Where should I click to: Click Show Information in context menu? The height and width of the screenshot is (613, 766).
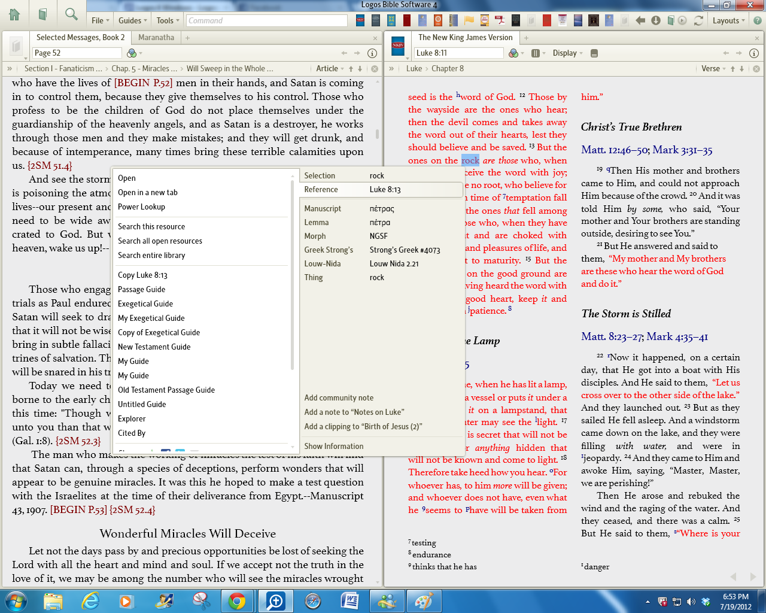click(x=334, y=447)
